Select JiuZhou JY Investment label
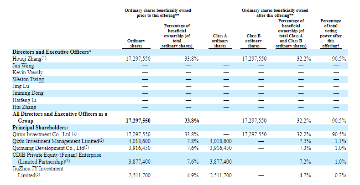 [38, 169]
